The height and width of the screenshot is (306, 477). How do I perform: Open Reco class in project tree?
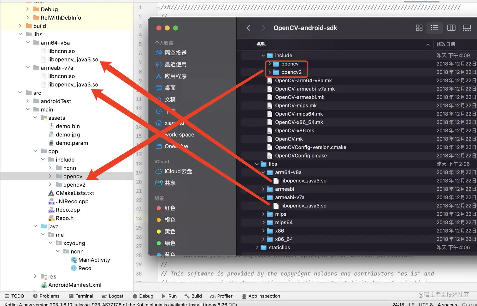pyautogui.click(x=85, y=268)
